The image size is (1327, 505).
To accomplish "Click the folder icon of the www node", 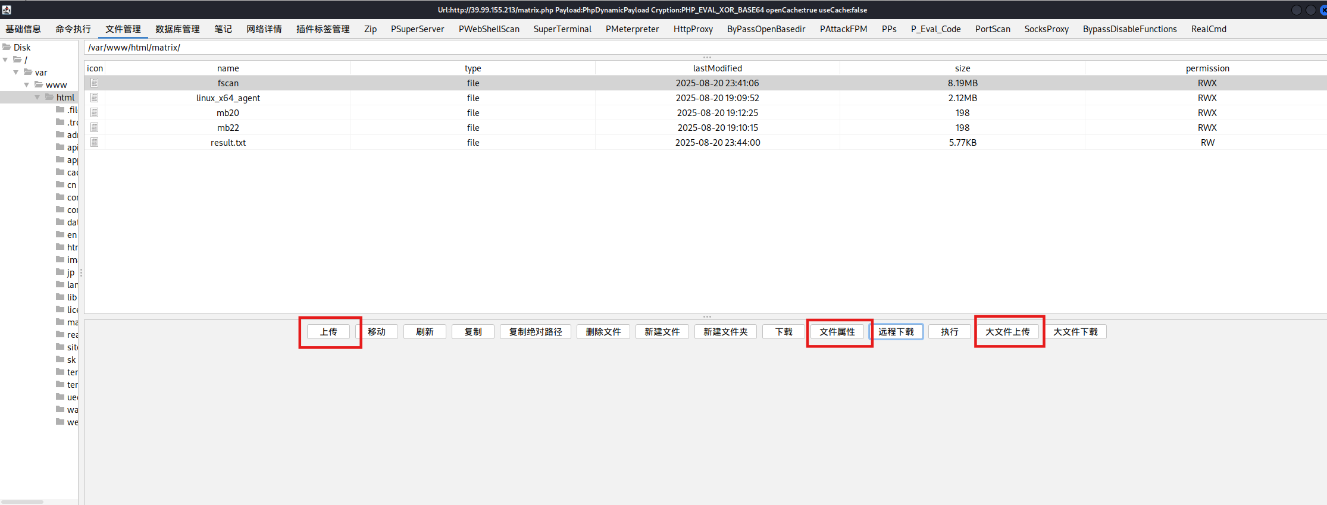I will [39, 84].
